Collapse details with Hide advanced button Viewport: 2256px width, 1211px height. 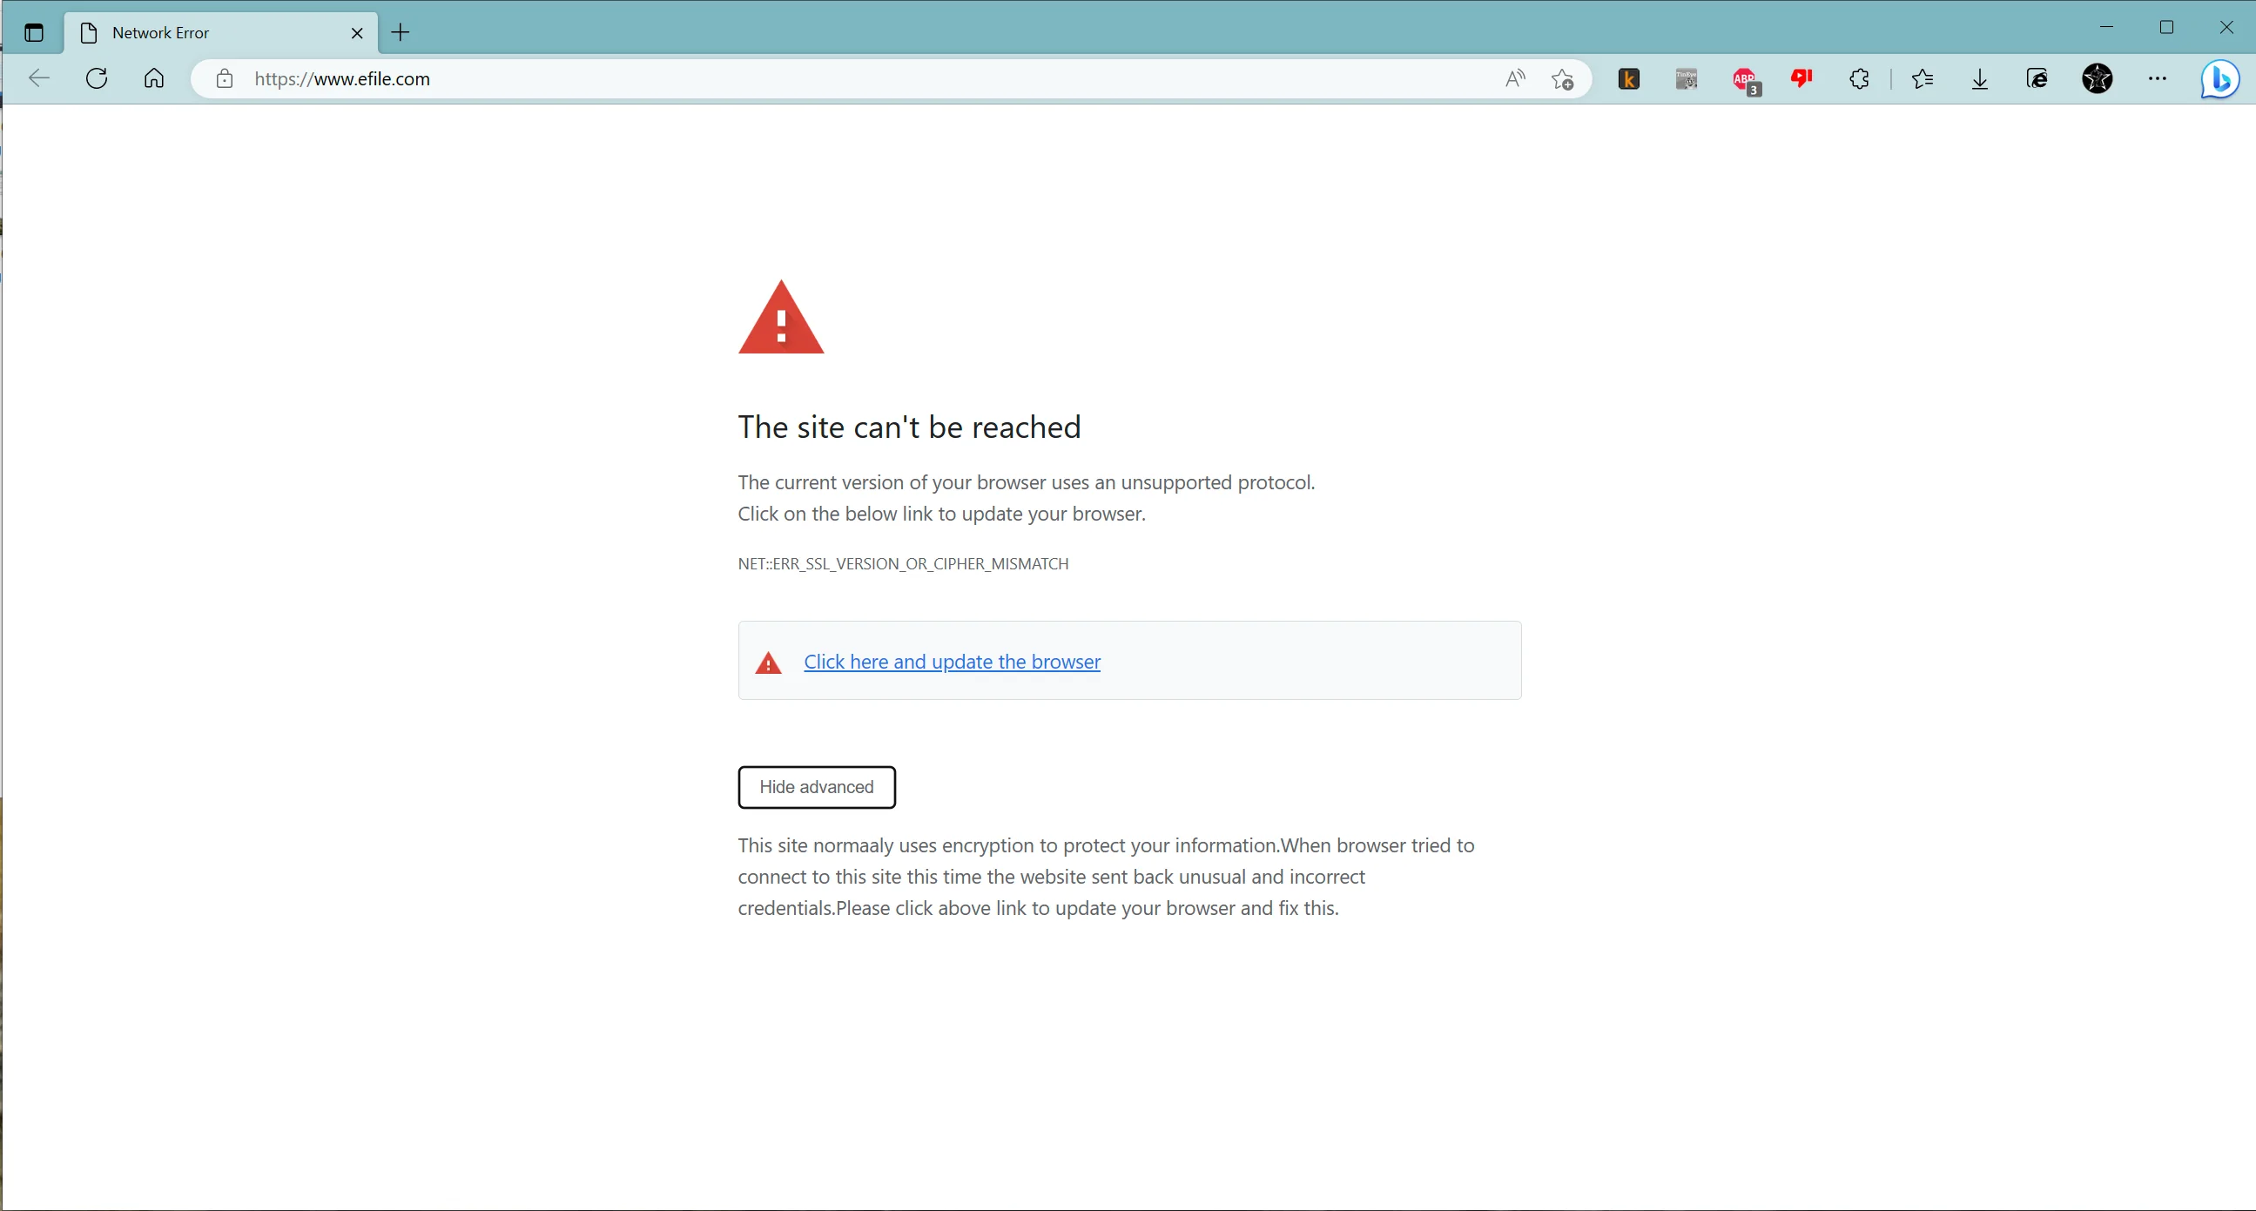pos(815,786)
